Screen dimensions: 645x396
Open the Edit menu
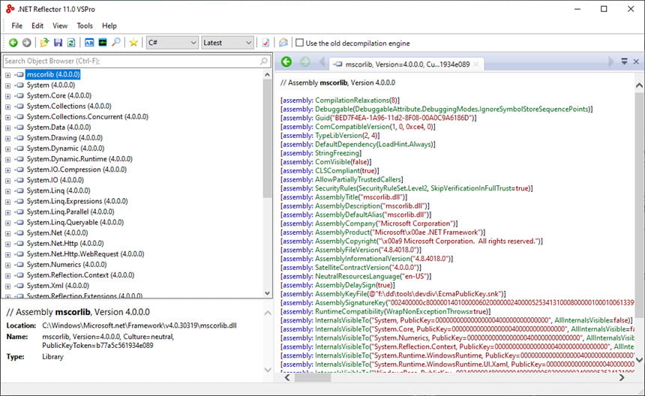(37, 25)
